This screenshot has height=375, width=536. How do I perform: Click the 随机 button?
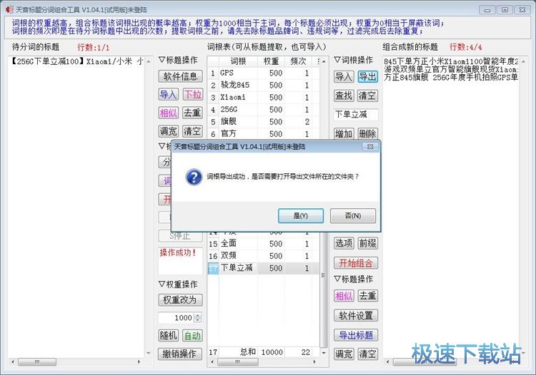(x=168, y=336)
